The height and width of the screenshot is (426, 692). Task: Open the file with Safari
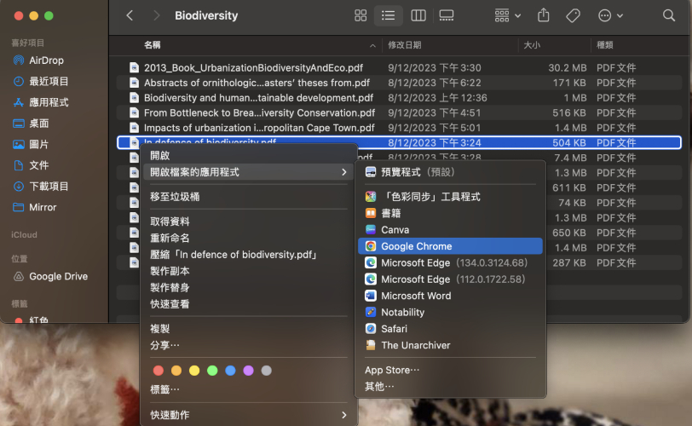[450, 329]
